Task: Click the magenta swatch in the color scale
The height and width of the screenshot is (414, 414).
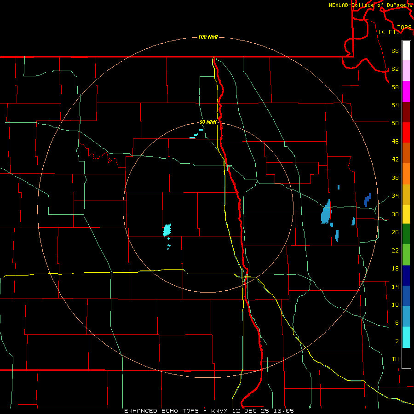Action: 406,92
